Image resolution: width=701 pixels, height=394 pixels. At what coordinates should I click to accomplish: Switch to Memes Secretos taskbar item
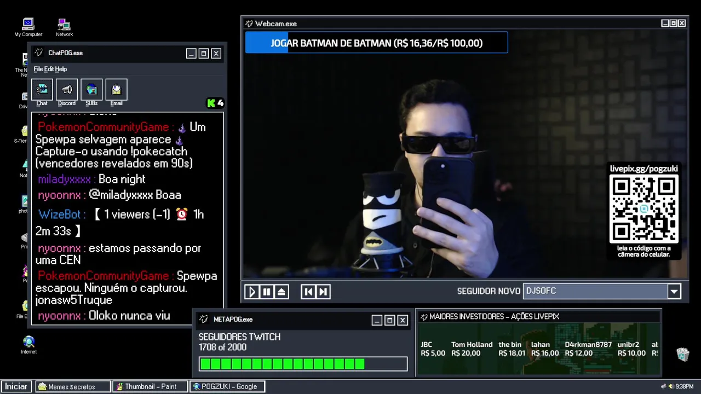click(x=73, y=386)
